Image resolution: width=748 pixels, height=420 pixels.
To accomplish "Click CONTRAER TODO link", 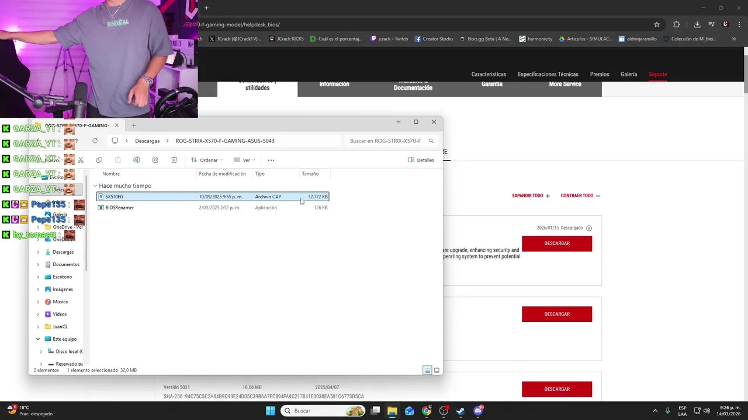I will (x=580, y=196).
